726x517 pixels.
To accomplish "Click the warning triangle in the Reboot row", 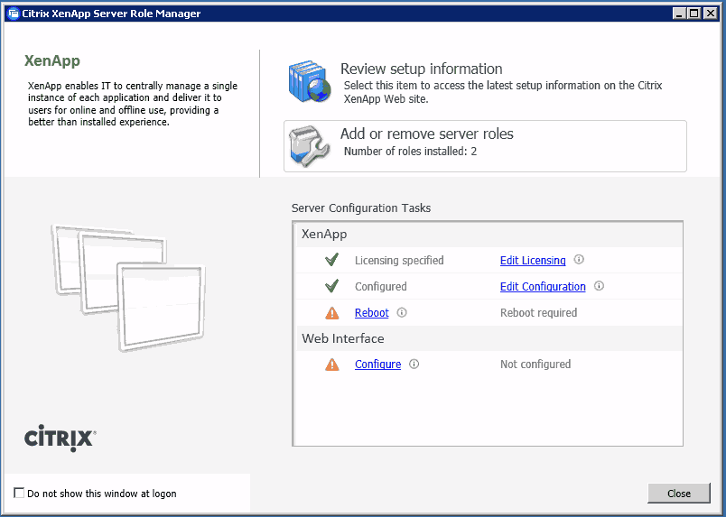I will pos(332,313).
